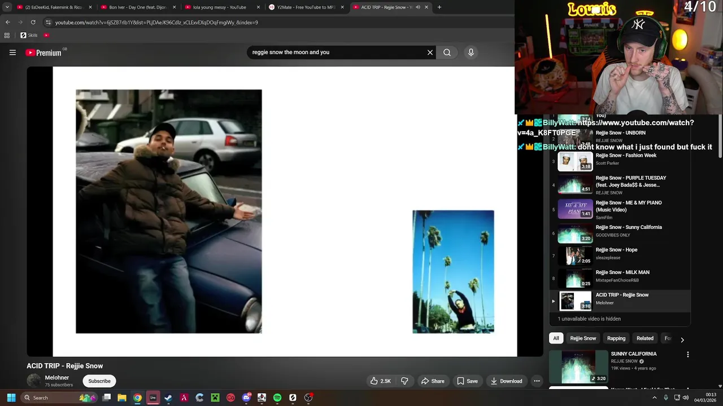
Task: Open volume control in system tray
Action: pos(685,398)
